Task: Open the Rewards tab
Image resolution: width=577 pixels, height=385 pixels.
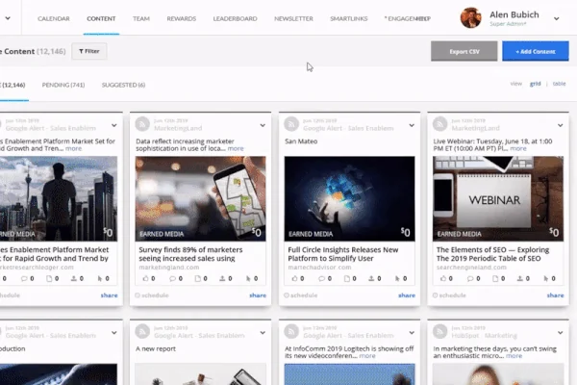Action: point(182,19)
